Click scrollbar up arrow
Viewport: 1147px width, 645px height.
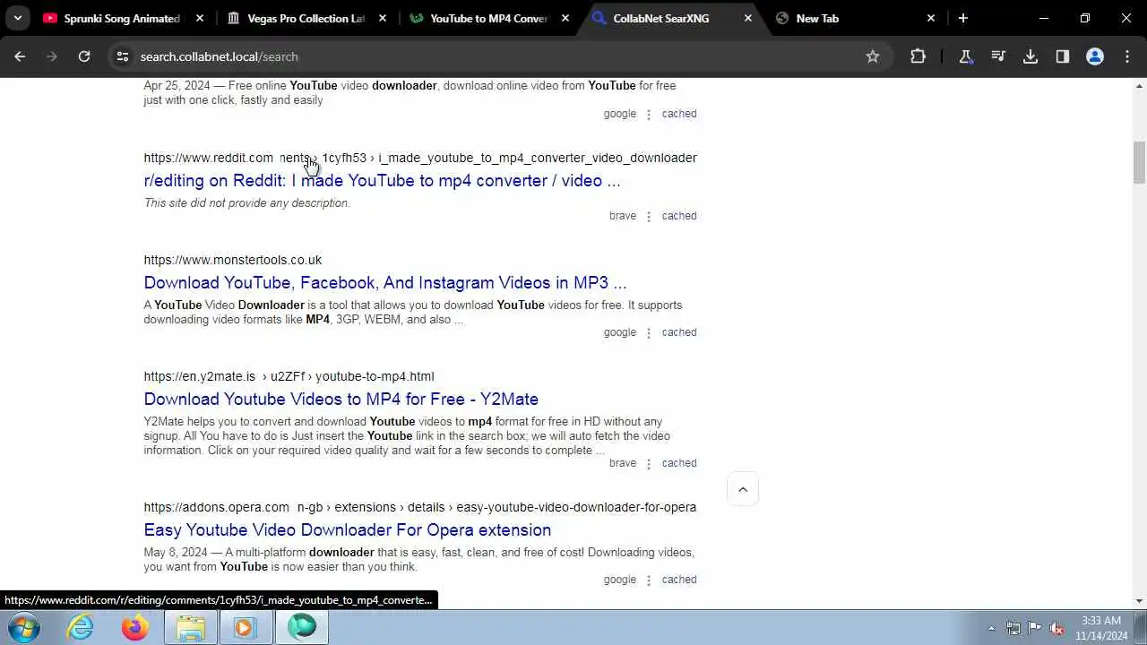pyautogui.click(x=1140, y=86)
